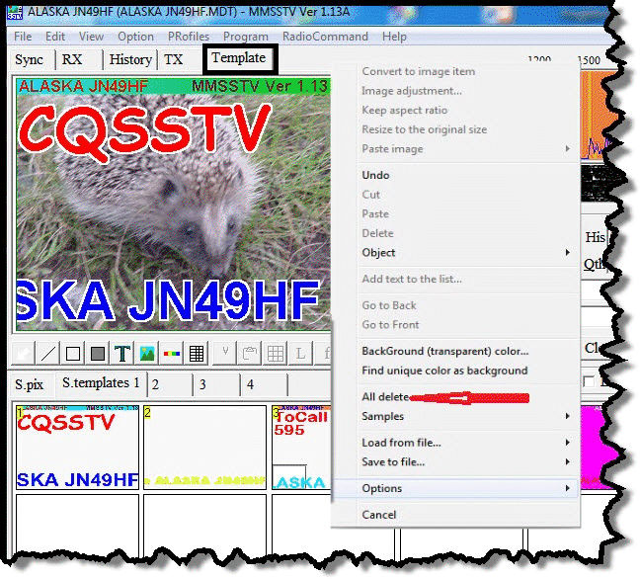Select template thumbnail 2 with yellow text

[x=204, y=448]
